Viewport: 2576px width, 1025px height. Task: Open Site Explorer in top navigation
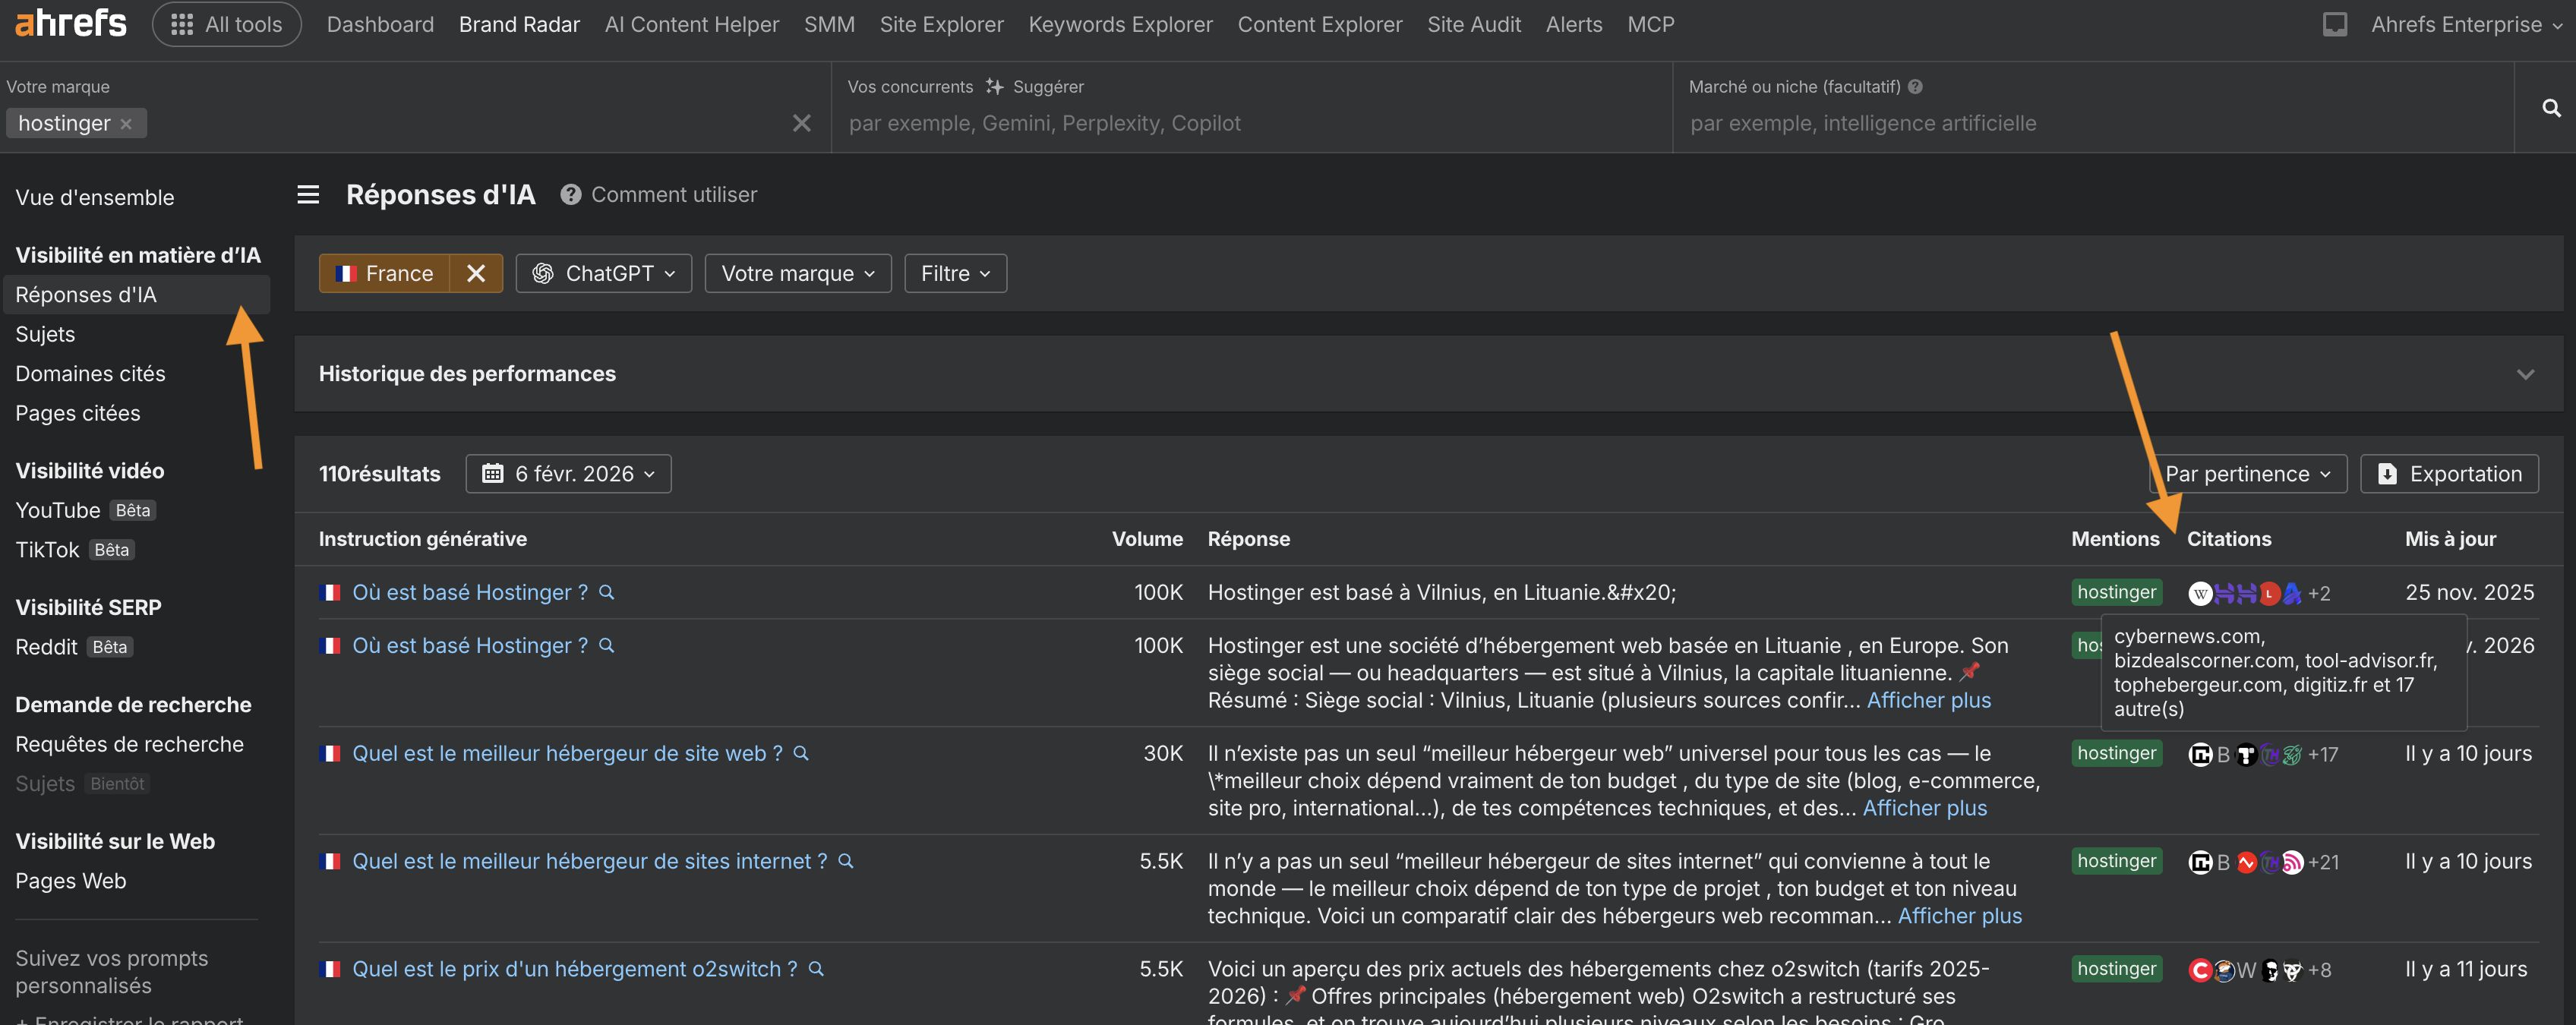point(941,24)
